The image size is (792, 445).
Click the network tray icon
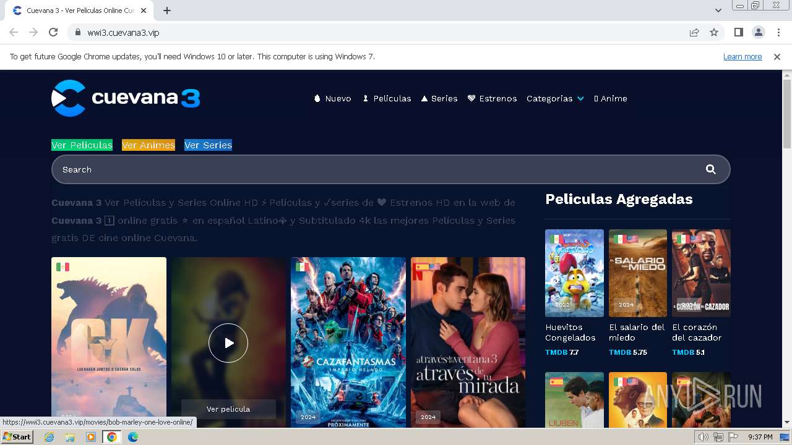point(718,437)
